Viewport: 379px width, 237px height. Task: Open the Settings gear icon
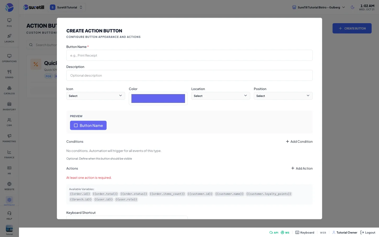click(9, 200)
